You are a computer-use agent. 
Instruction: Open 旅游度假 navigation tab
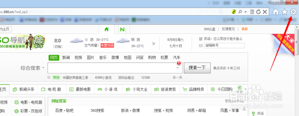[x=165, y=89]
